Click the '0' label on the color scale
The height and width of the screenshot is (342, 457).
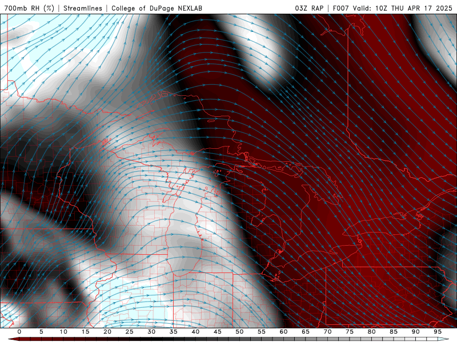(19, 332)
